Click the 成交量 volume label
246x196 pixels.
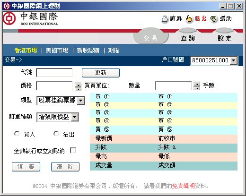coord(104,165)
